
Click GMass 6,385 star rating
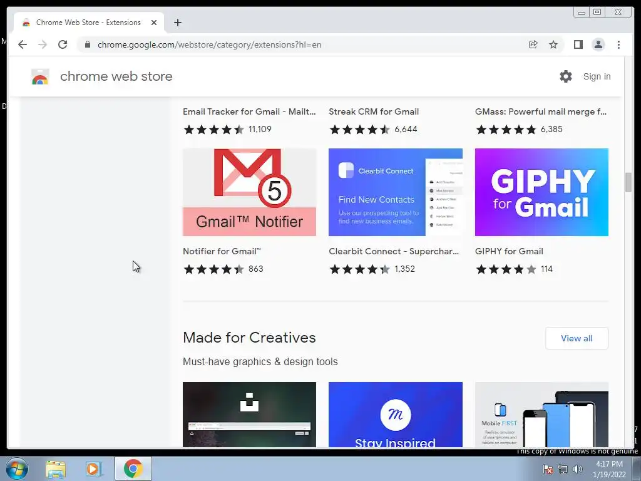tap(519, 129)
